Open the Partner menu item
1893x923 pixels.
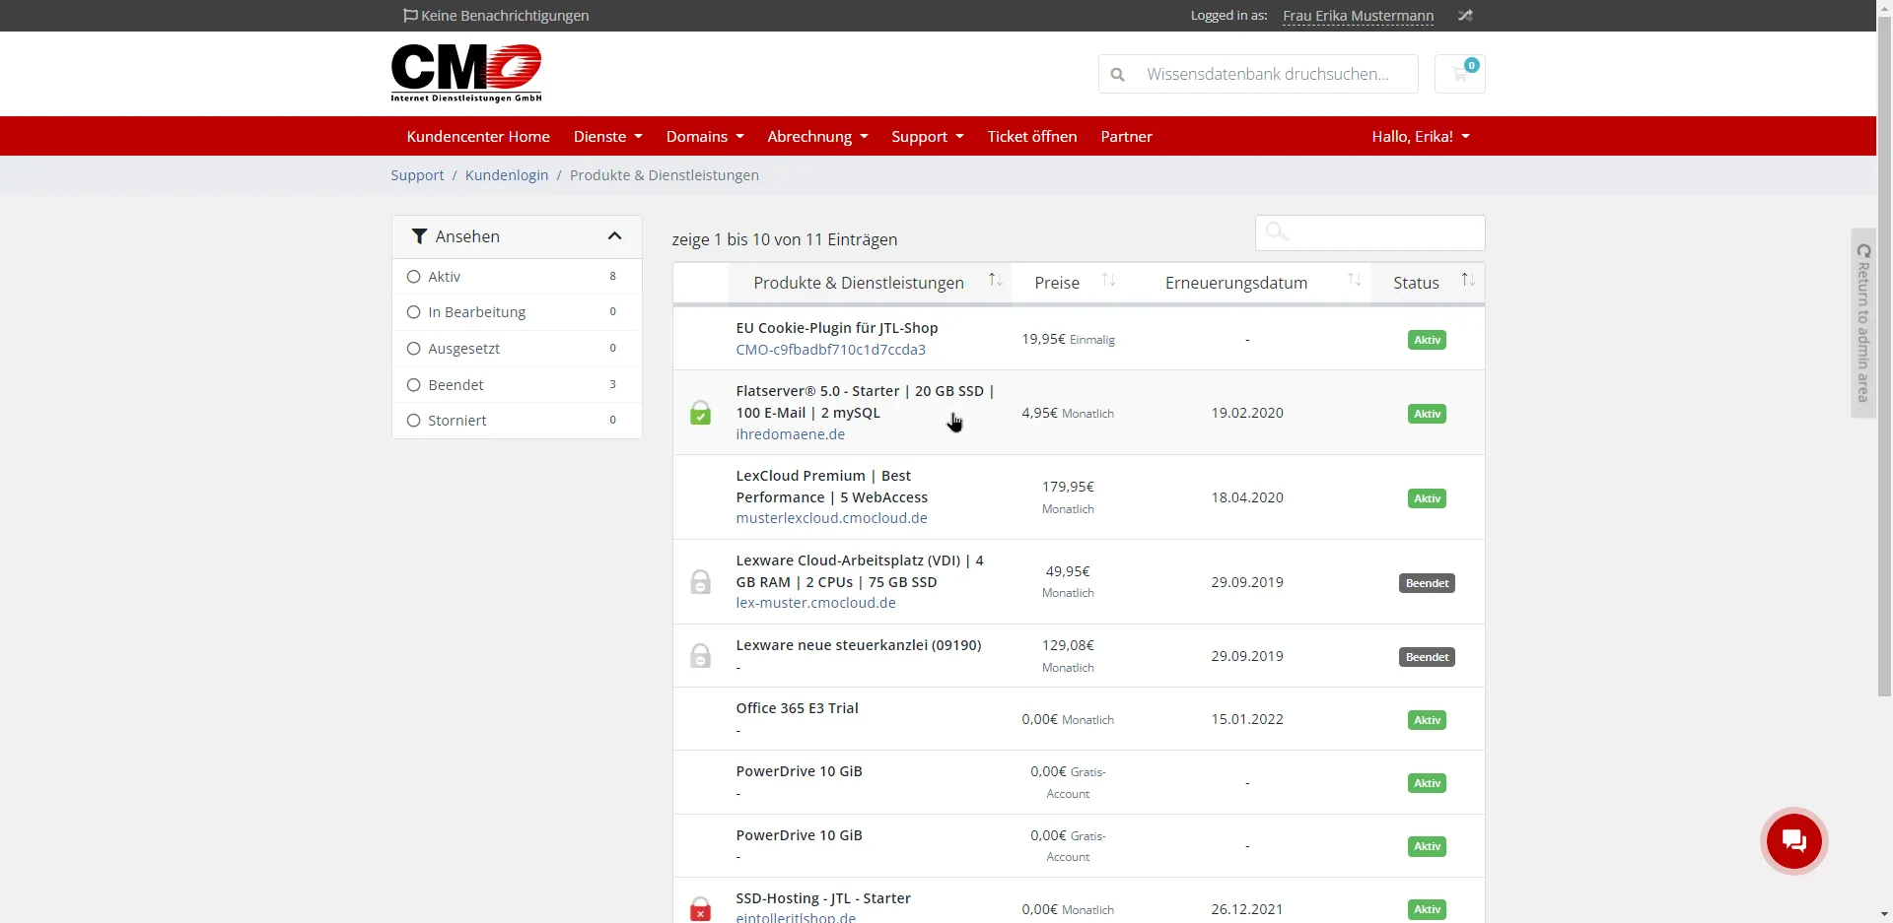(x=1126, y=137)
